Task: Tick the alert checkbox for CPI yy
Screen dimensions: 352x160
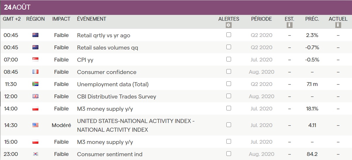Action: pos(229,59)
